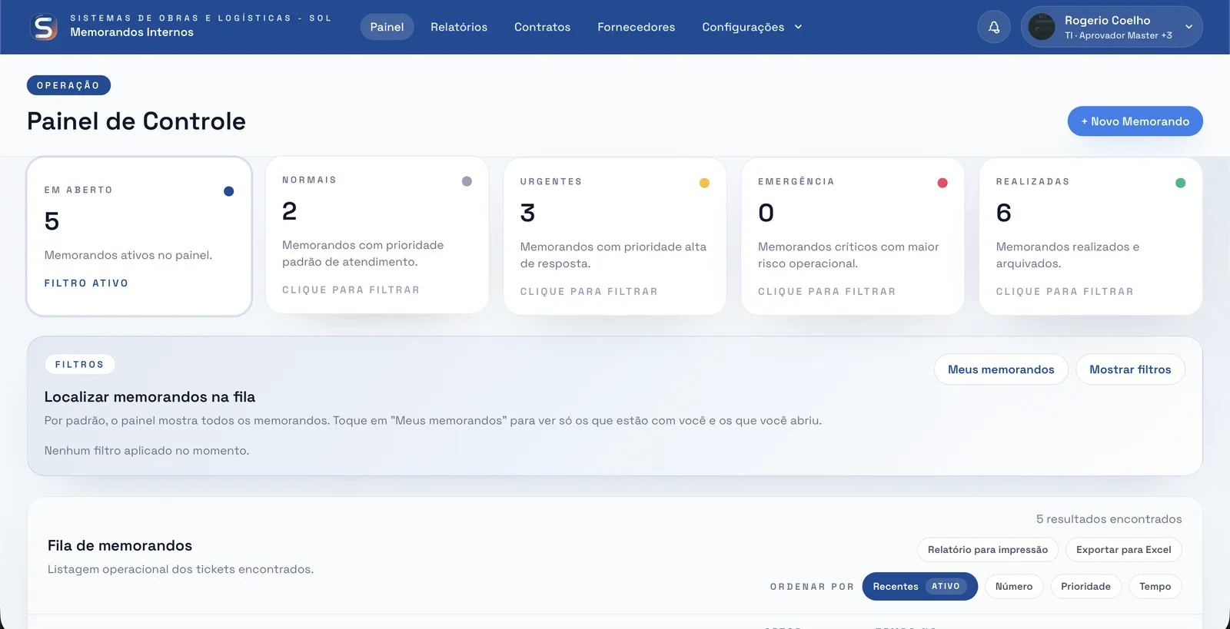This screenshot has width=1230, height=629.
Task: Click 'FILTRO ATIVO' on Em Aberto card
Action: click(x=86, y=283)
